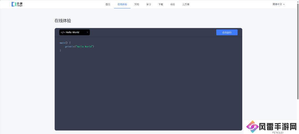Open the 学习 learning tab
Viewport: 299px width, 134px height.
(149, 4)
